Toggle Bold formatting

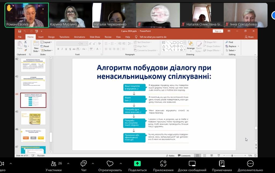click(58, 49)
